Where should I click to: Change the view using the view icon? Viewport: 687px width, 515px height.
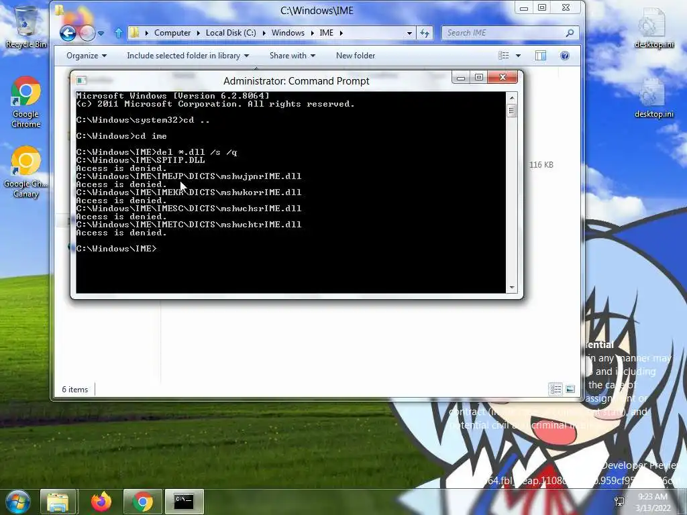tap(504, 56)
